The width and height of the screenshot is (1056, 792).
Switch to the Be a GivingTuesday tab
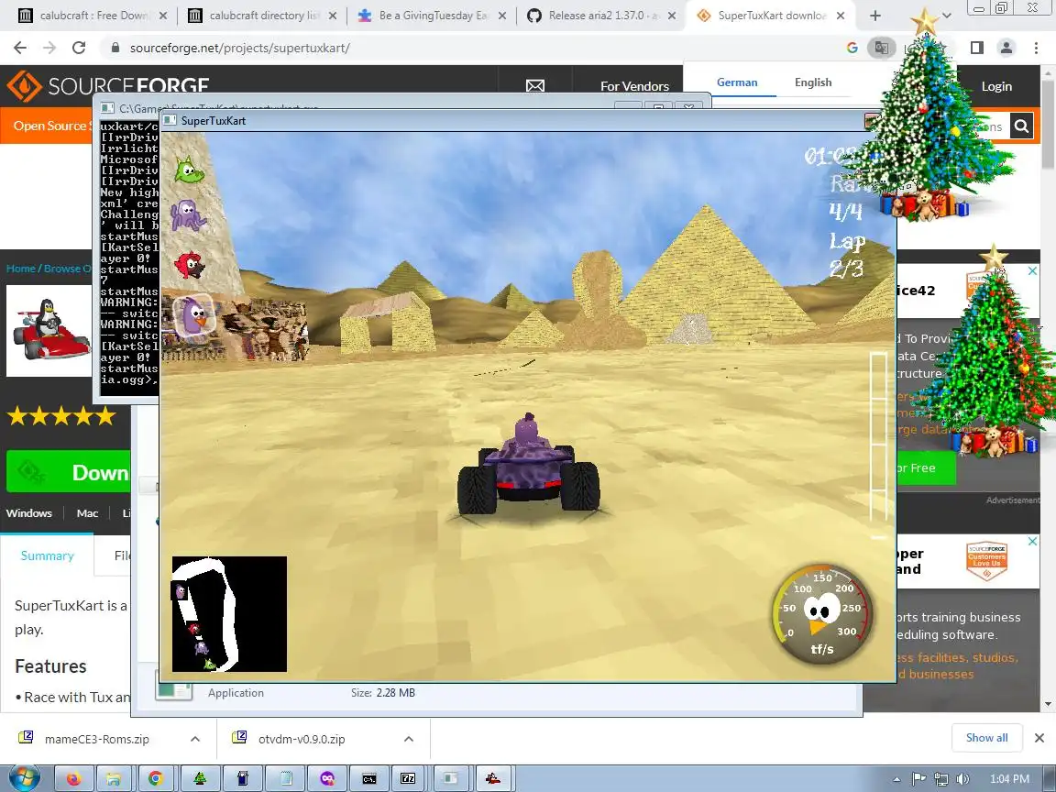click(x=433, y=16)
